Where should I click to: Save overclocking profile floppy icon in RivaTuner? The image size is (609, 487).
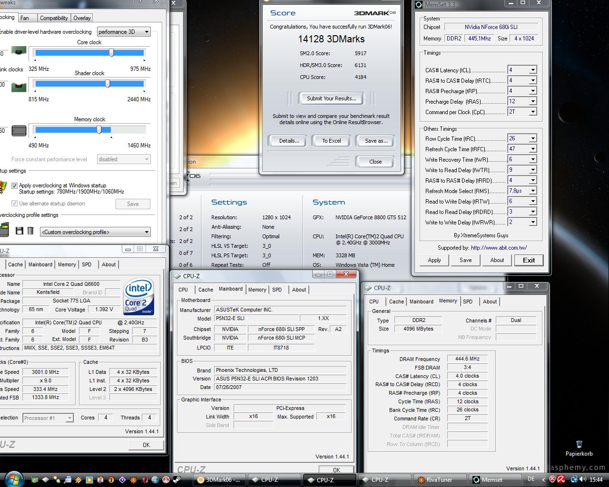[20, 231]
